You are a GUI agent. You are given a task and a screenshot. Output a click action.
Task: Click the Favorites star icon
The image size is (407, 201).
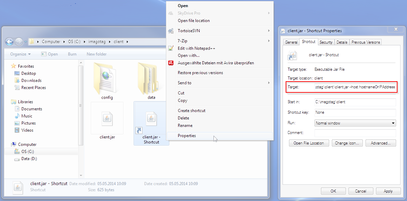(14, 66)
